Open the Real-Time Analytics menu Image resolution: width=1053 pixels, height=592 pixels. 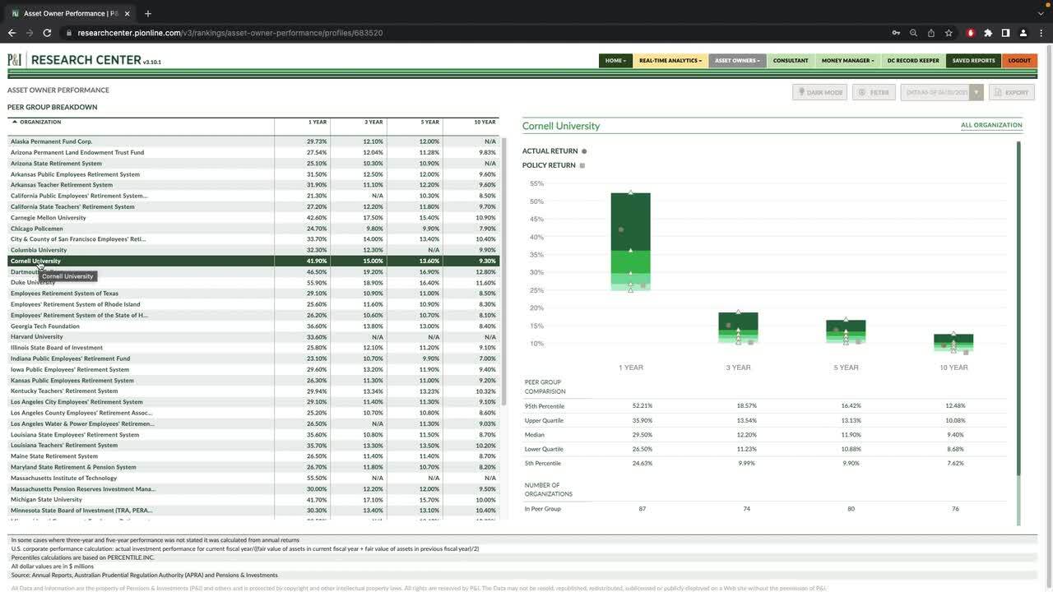670,60
